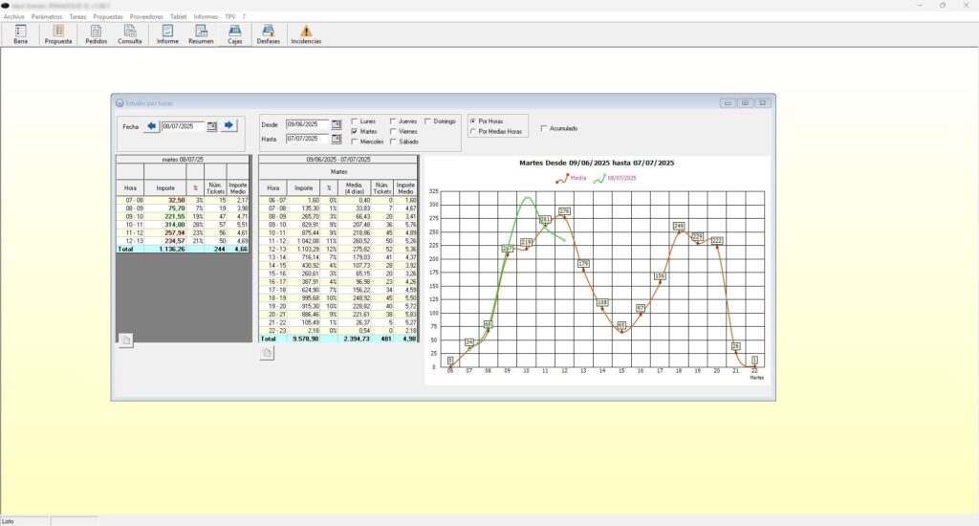Click the Propuesta toolbar icon
Image resolution: width=979 pixels, height=526 pixels.
tap(58, 34)
